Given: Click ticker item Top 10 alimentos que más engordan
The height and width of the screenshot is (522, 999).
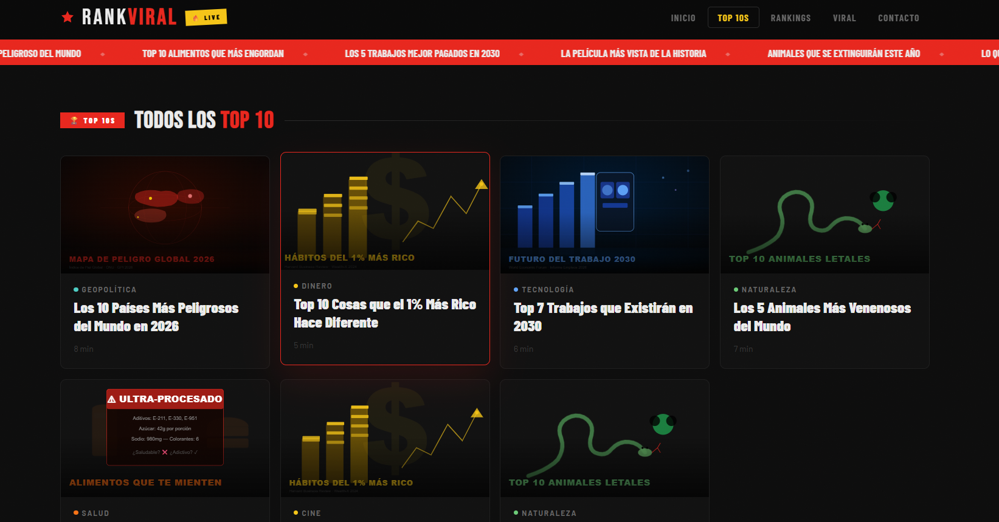Looking at the screenshot, I should [213, 53].
